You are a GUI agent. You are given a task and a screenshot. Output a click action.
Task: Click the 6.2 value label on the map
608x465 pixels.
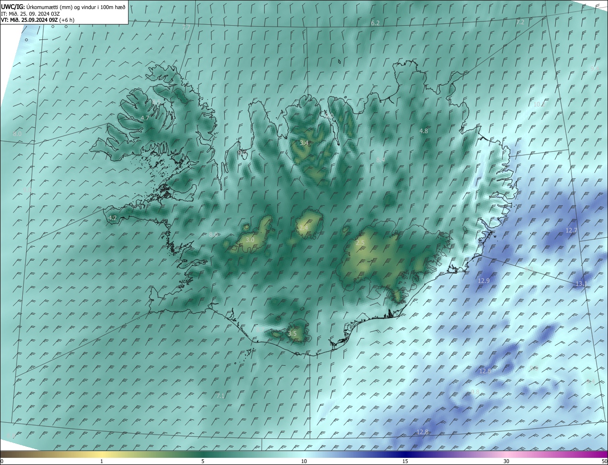pos(375,23)
